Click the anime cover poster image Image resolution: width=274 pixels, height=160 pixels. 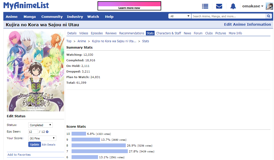point(35,71)
